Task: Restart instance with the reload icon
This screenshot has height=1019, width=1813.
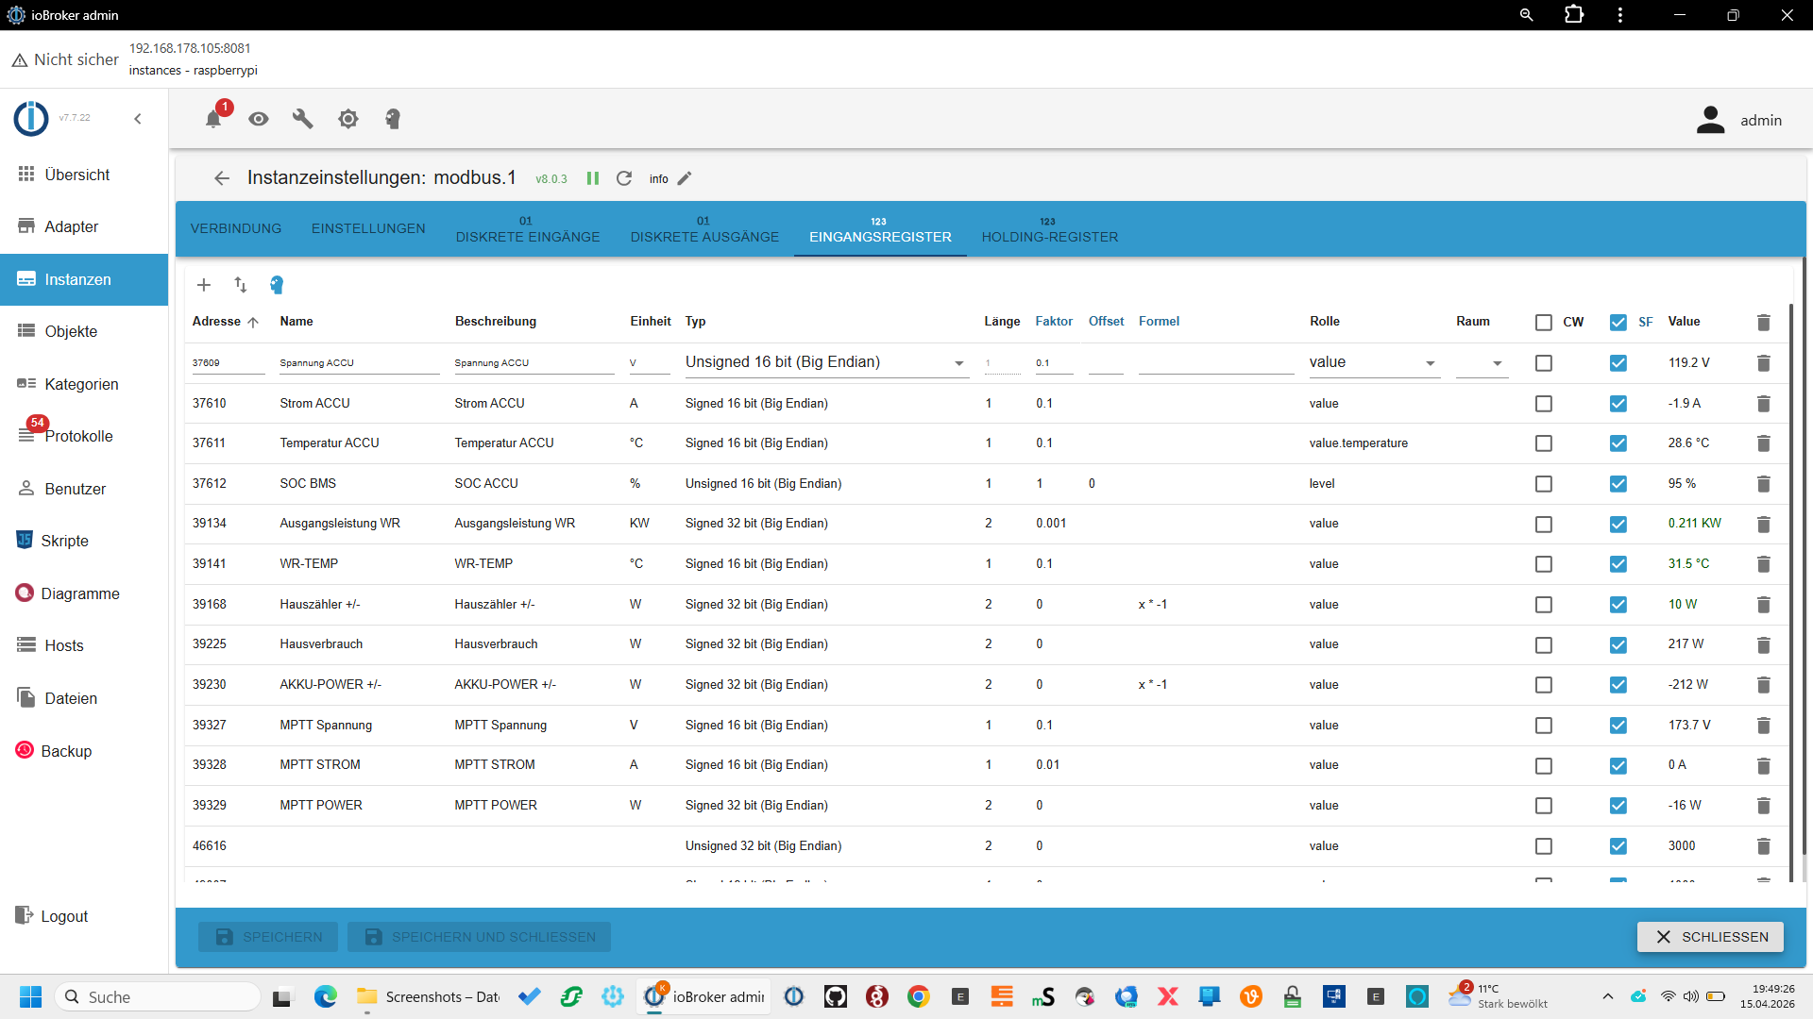Action: point(624,178)
